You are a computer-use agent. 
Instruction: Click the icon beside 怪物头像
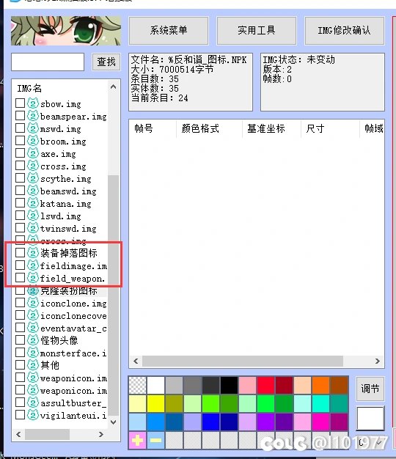coord(33,340)
